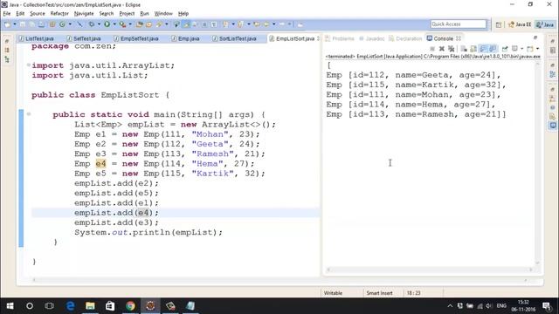The height and width of the screenshot is (314, 559).
Task: Minimize the Console view panel
Action: pos(535,38)
